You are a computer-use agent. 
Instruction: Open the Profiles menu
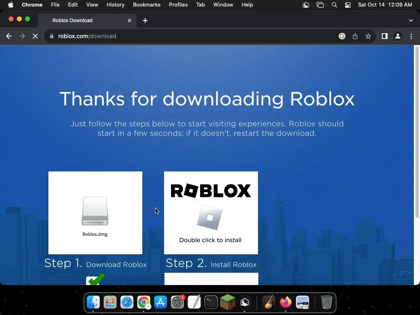[178, 5]
